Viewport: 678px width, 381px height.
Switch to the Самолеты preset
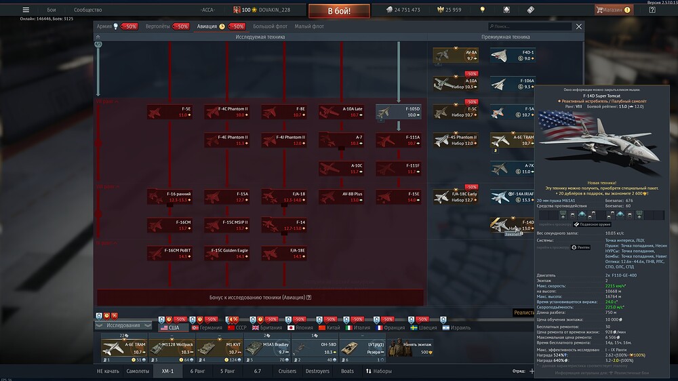pos(138,371)
